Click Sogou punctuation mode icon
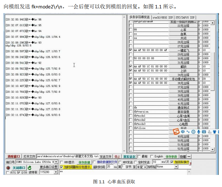Image resolution: width=222 pixels, height=187 pixels. point(188,132)
